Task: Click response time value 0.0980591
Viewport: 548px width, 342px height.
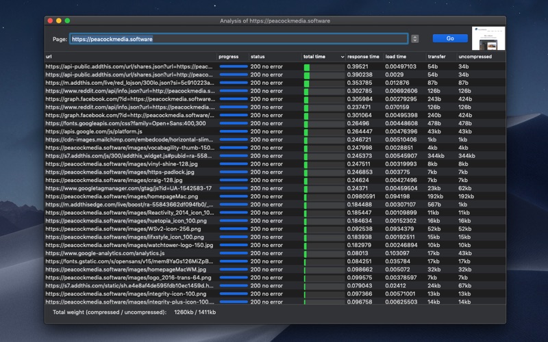Action: [x=361, y=196]
